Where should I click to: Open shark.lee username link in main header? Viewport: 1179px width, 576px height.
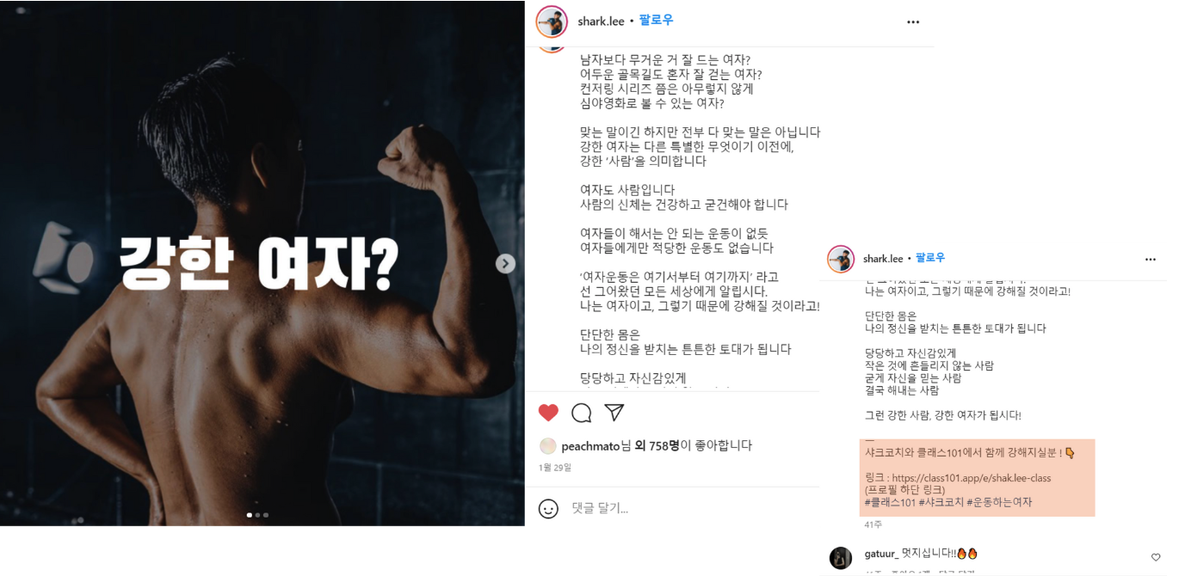point(601,21)
